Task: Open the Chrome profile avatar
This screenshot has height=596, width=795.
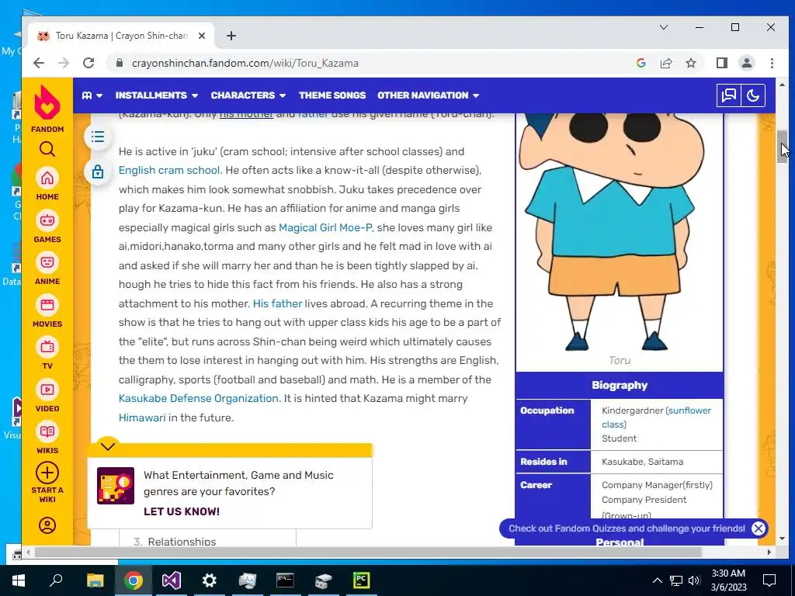Action: (x=746, y=63)
